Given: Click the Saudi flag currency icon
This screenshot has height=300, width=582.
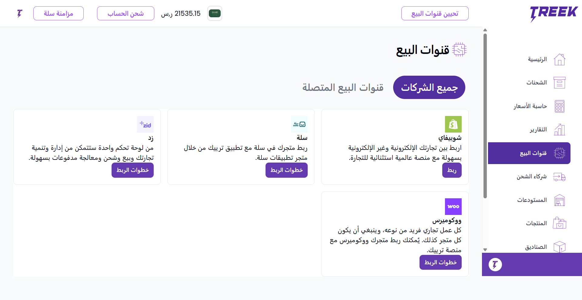Looking at the screenshot, I should click(215, 13).
